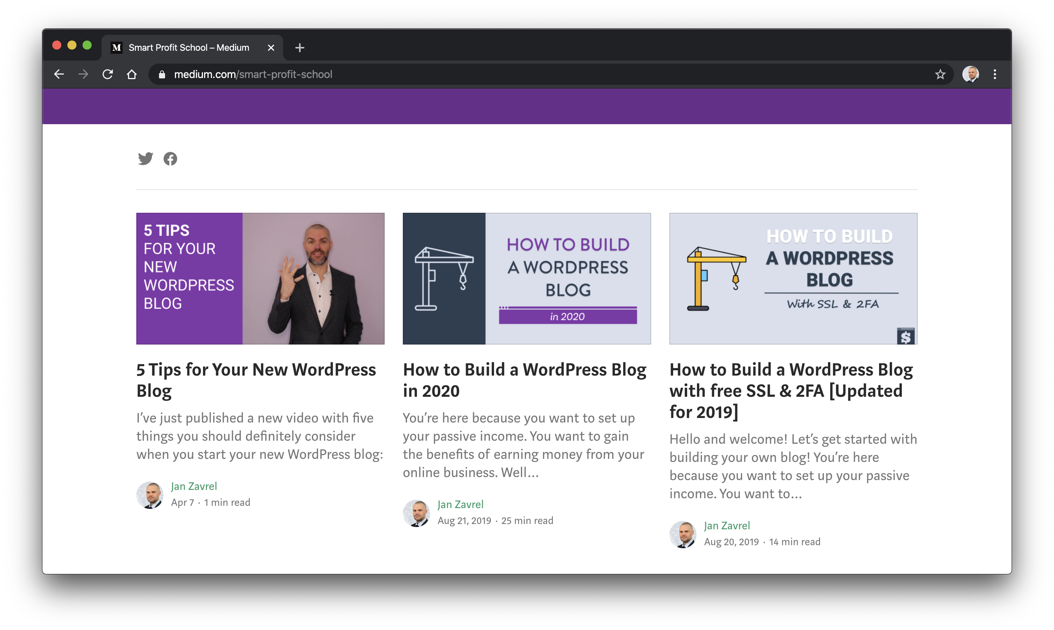This screenshot has height=630, width=1054.
Task: Click excerpt 'Hello and welcome! Let's get started'
Action: coord(794,466)
